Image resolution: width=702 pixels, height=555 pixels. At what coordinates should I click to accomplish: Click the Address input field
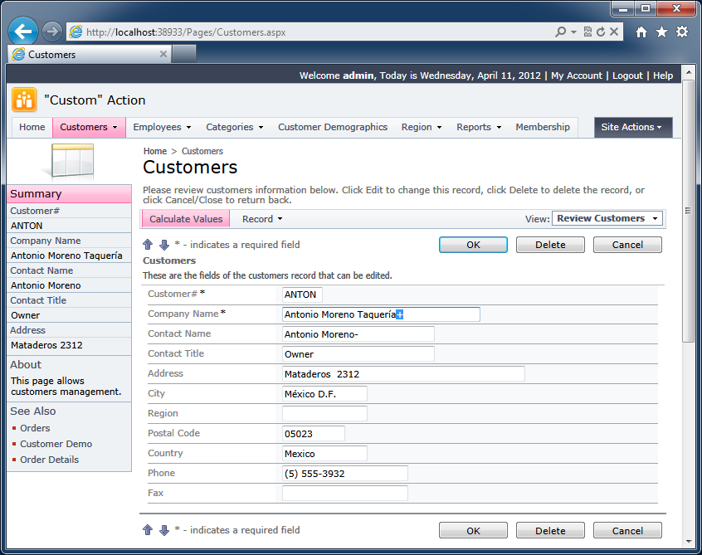point(403,373)
